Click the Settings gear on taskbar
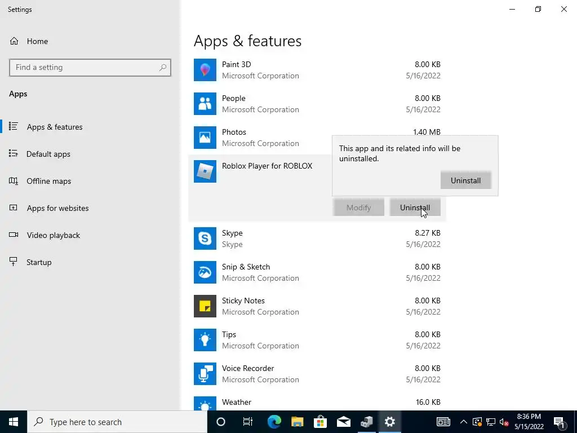Viewport: 577px width, 433px height. [390, 422]
